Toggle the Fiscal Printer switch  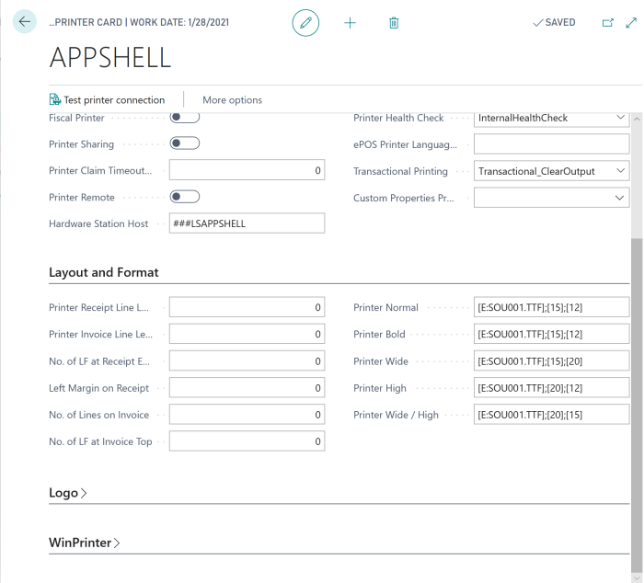click(185, 118)
